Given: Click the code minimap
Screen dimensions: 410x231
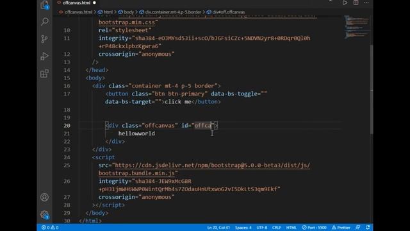Looking at the screenshot, I should (x=357, y=28).
